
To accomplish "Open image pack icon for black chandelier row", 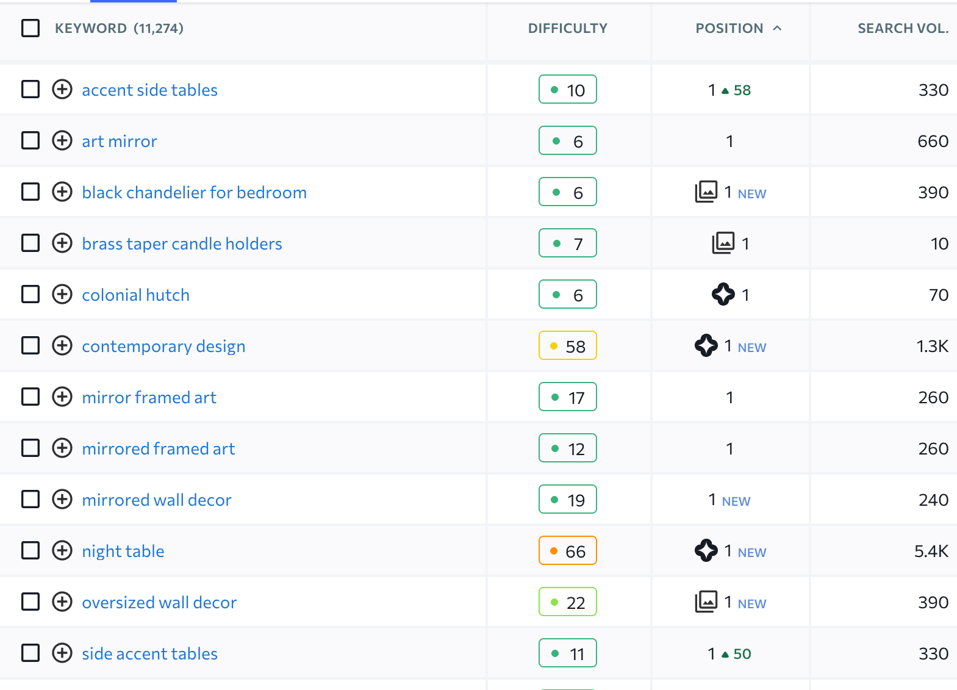I will 706,192.
